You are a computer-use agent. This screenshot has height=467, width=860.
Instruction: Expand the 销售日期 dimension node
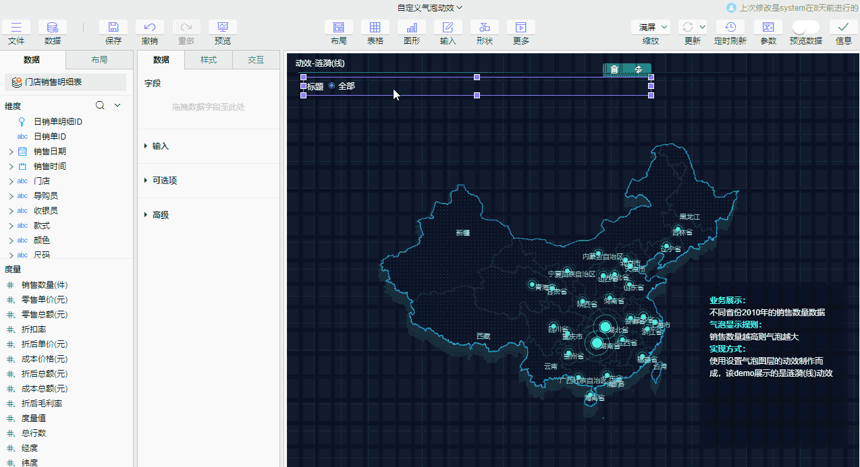11,152
